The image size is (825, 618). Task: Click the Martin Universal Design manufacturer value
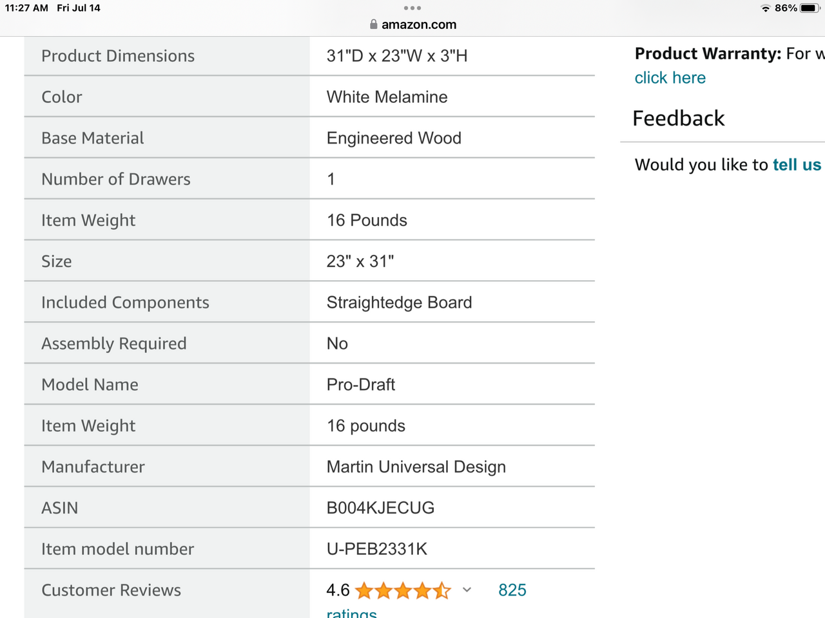(416, 467)
